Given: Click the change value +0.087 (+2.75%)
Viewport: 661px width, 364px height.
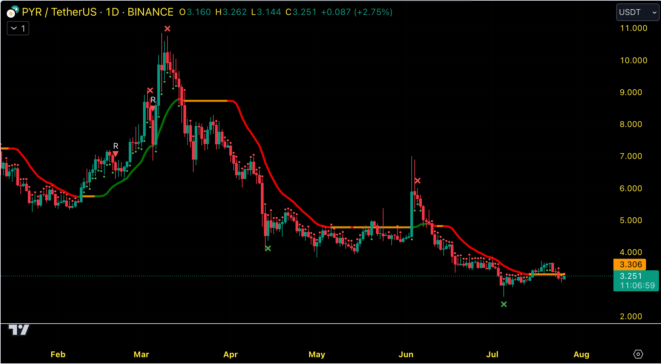Looking at the screenshot, I should pos(357,12).
